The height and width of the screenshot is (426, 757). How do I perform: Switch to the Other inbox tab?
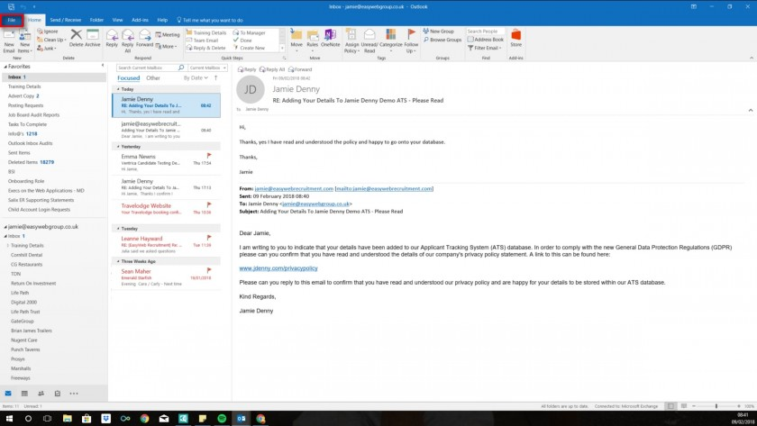point(153,77)
